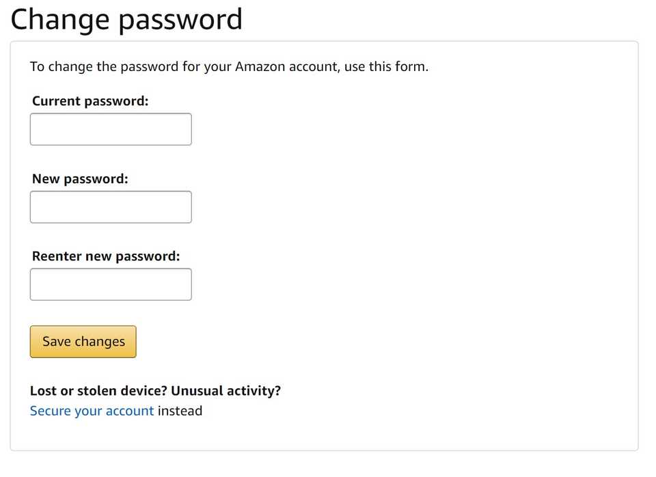This screenshot has height=477, width=656.
Task: Click the New password input field
Action: tap(110, 206)
